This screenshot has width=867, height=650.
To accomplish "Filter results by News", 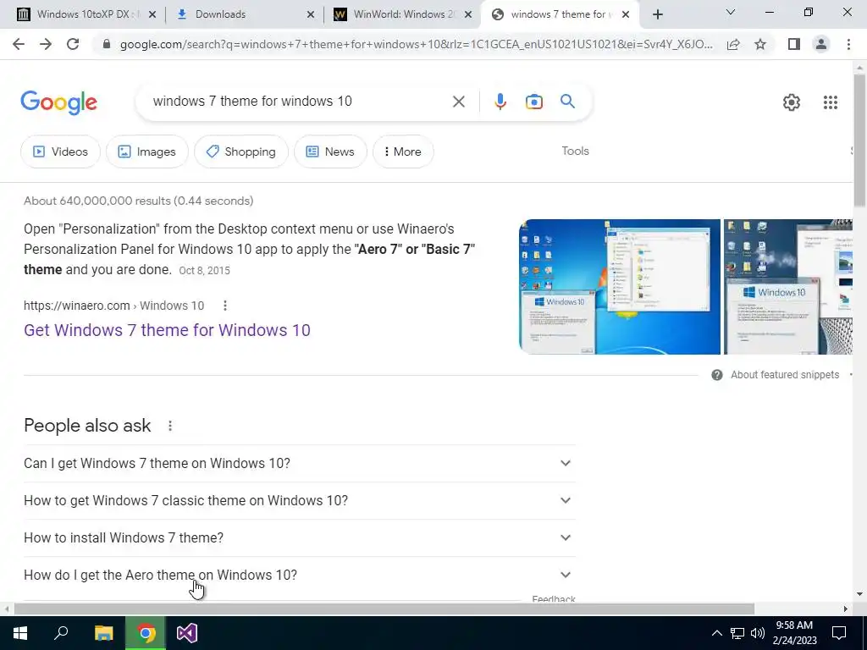I will (x=330, y=151).
